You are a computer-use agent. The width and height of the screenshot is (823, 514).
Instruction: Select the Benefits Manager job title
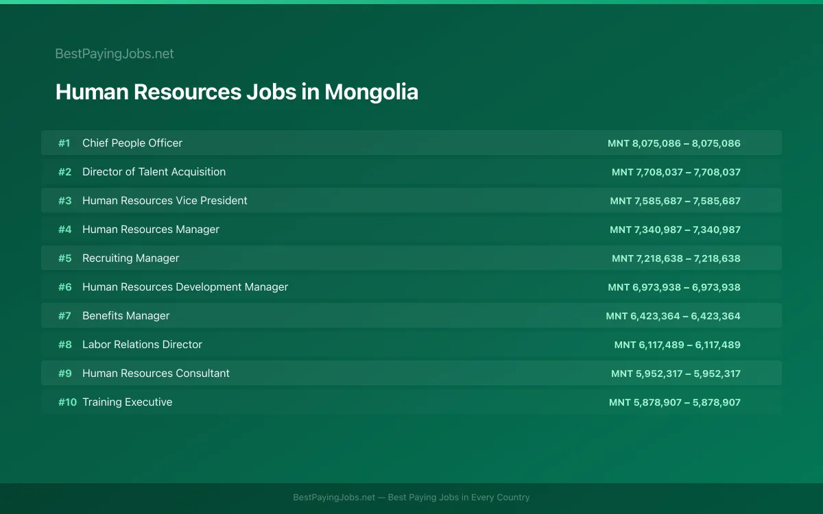(x=126, y=315)
